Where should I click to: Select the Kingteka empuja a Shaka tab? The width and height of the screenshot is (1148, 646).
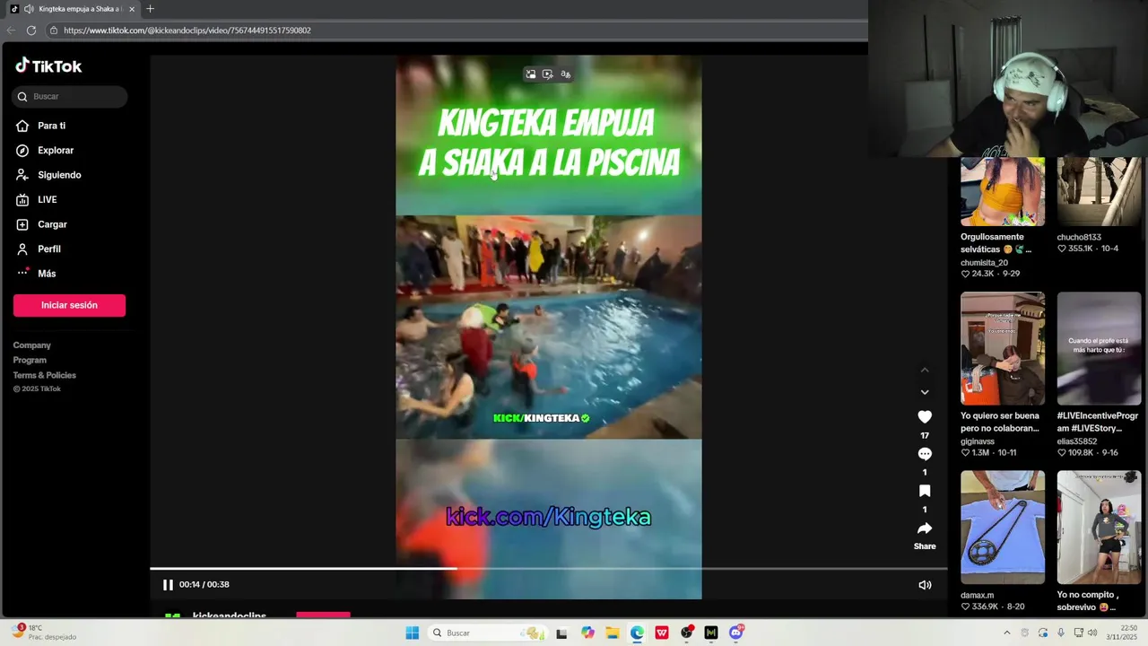[x=73, y=9]
